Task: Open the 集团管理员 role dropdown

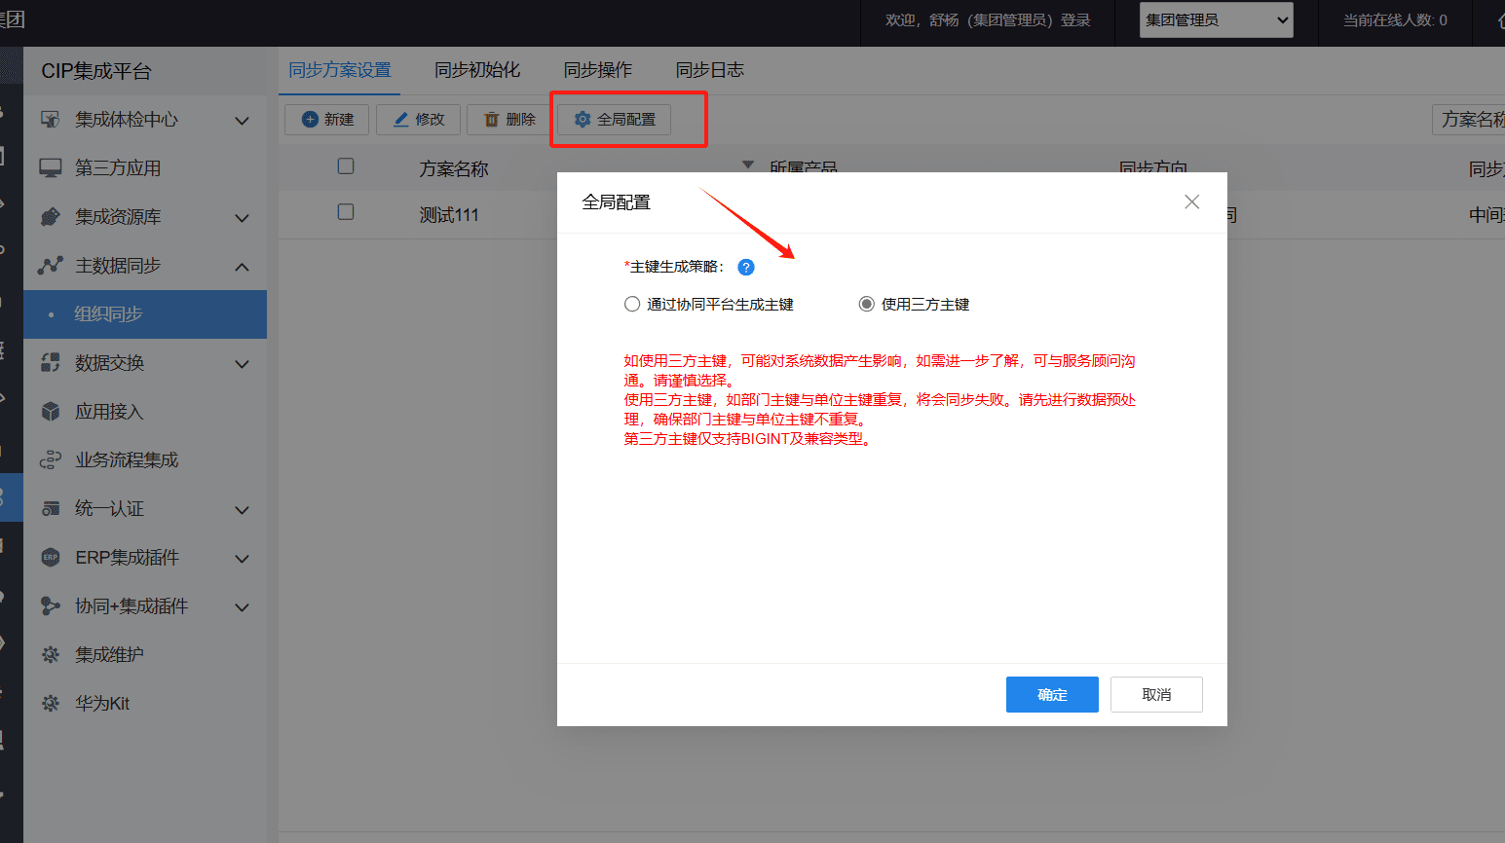Action: point(1217,20)
